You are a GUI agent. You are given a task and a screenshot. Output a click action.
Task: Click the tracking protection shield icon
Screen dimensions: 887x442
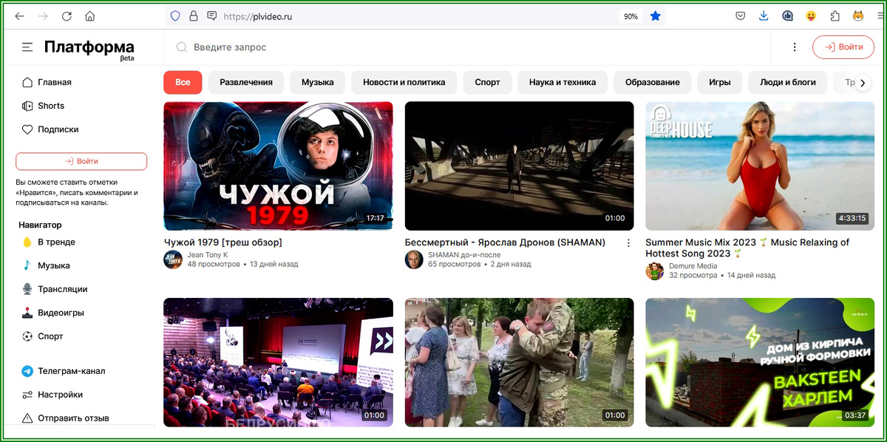click(175, 16)
